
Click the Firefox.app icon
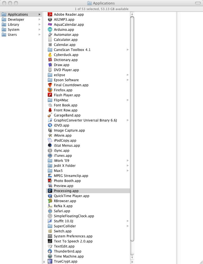(x=50, y=90)
